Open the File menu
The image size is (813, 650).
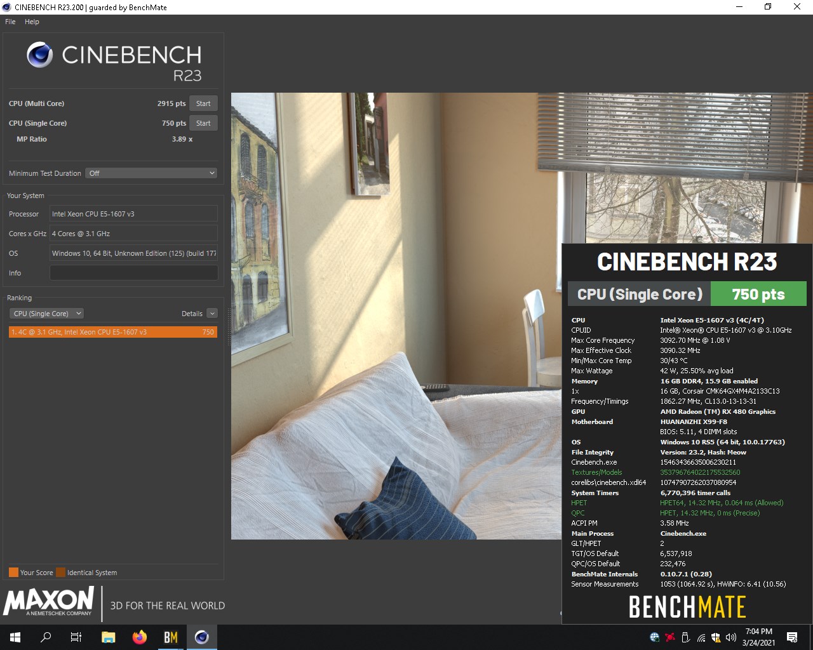click(10, 22)
